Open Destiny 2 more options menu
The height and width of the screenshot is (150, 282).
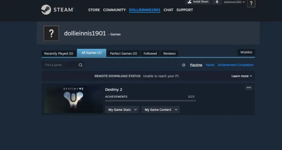point(249,88)
